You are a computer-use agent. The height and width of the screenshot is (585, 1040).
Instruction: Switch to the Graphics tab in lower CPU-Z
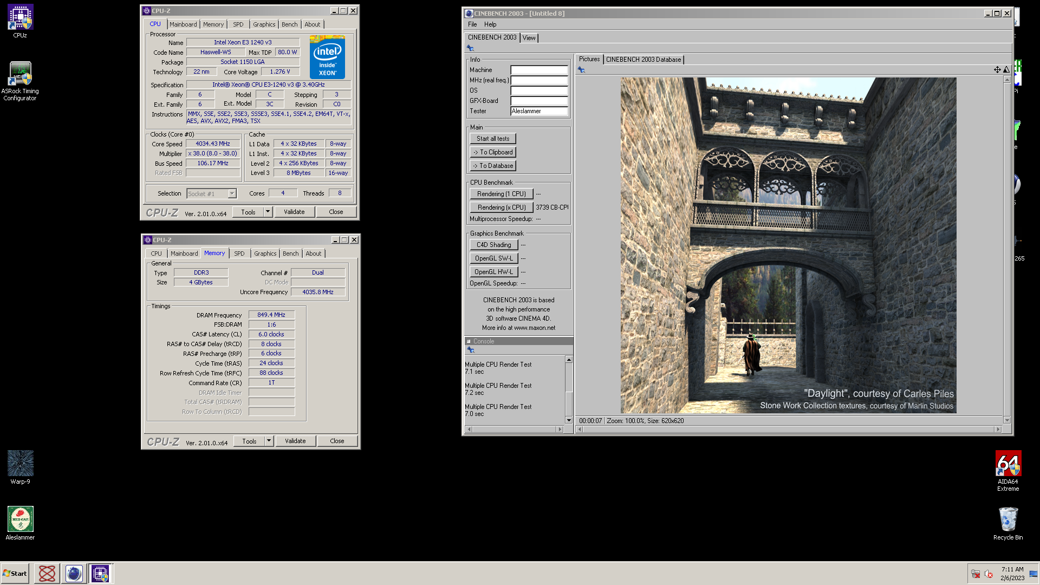tap(265, 253)
